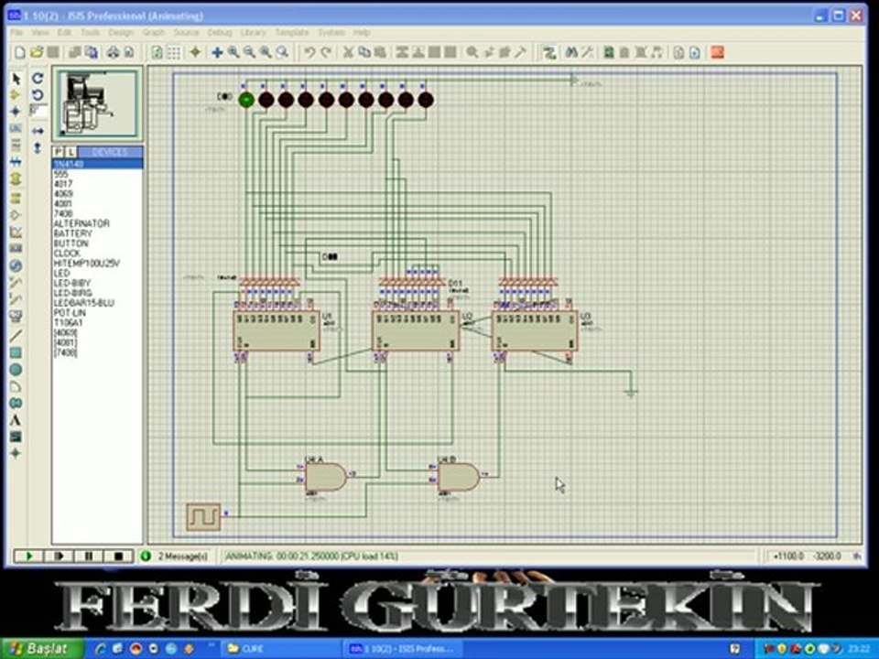Pause the running simulation

[x=89, y=556]
